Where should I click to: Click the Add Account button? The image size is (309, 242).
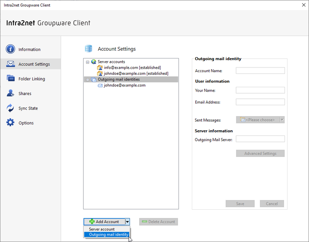pyautogui.click(x=104, y=222)
